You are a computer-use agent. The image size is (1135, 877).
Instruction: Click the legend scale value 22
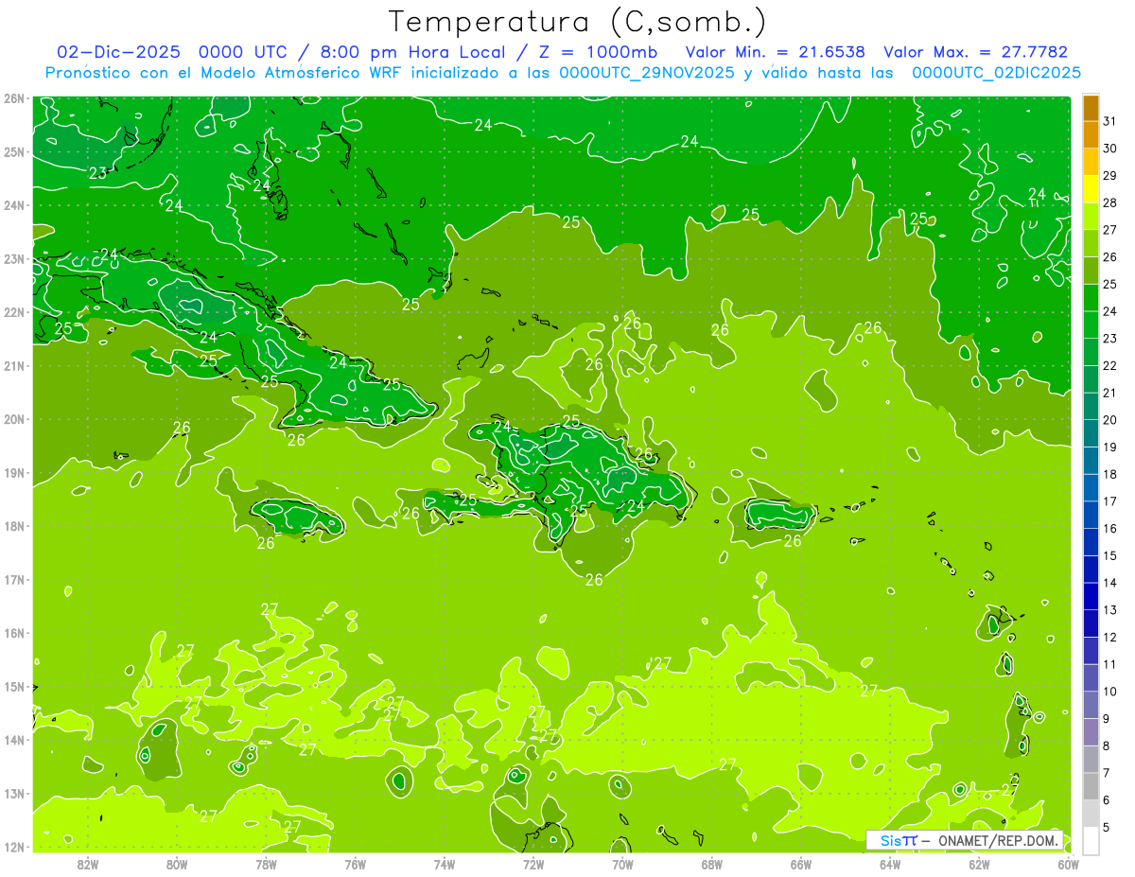(x=1109, y=365)
